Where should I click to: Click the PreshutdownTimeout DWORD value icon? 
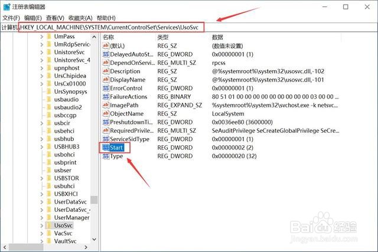tap(106, 122)
